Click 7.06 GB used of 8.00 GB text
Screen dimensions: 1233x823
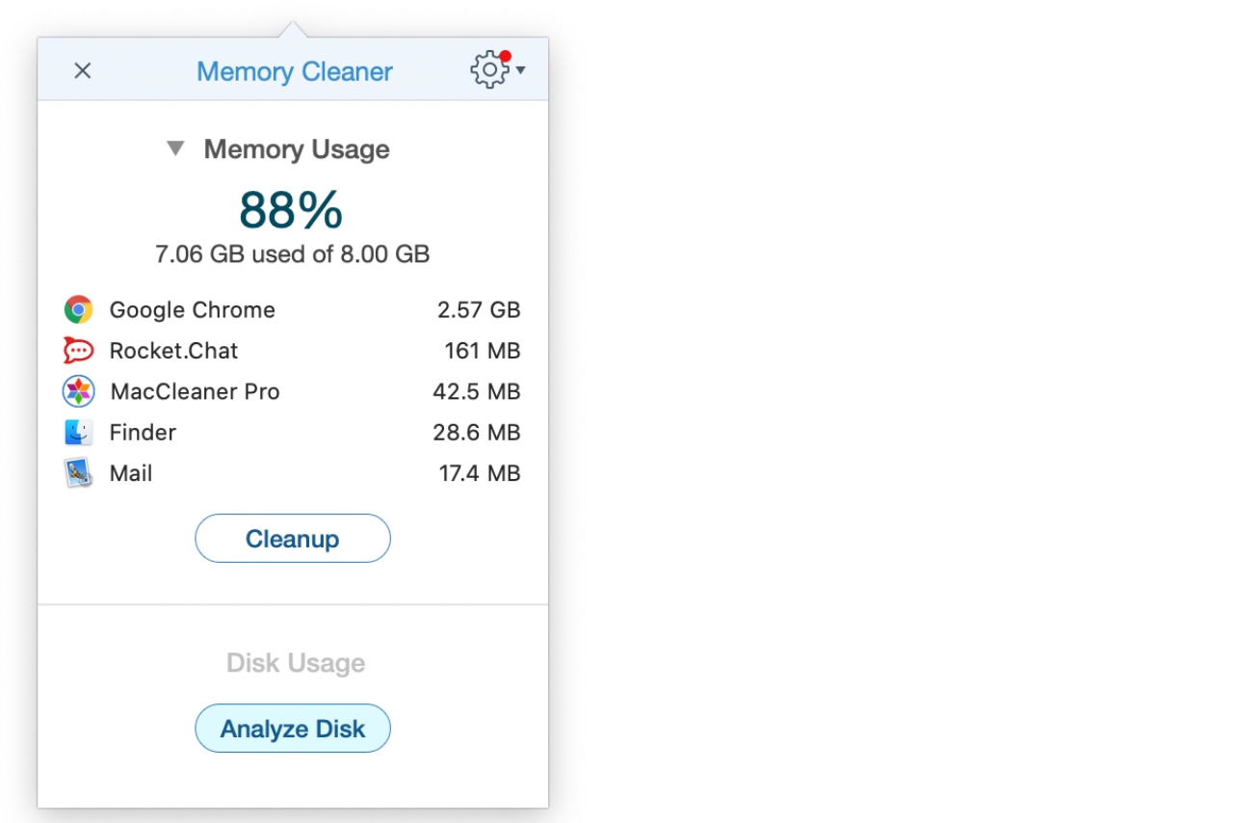[293, 254]
